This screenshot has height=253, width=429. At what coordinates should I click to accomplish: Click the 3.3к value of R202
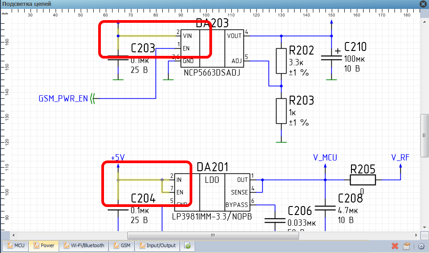coord(296,63)
